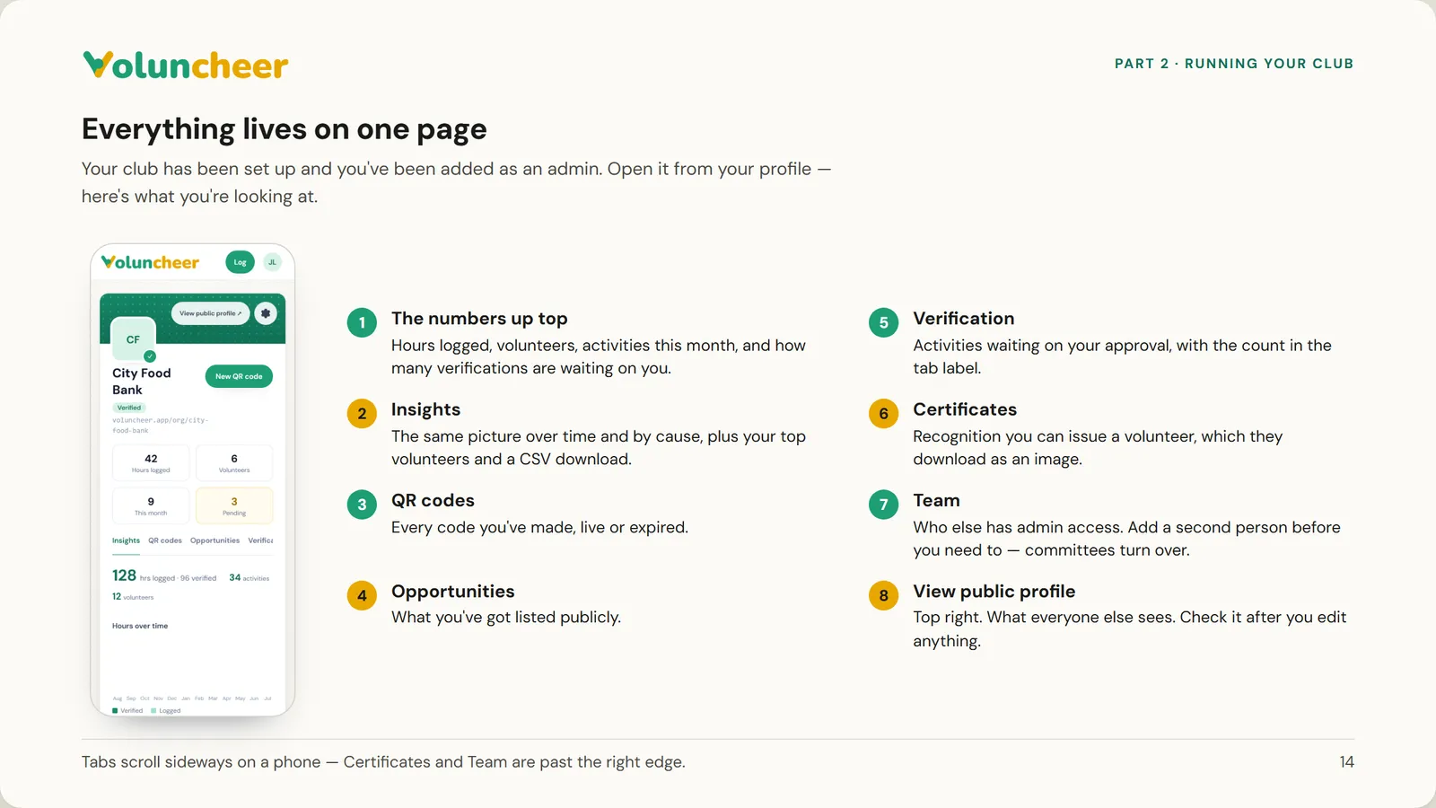Screen dimensions: 1436x808
Task: Click the Verified legend entry under the chart
Action: [x=127, y=710]
